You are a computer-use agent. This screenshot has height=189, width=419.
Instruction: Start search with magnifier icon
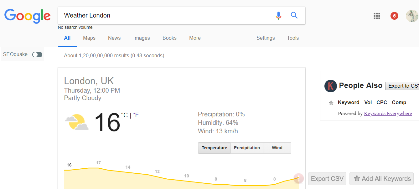click(x=294, y=15)
